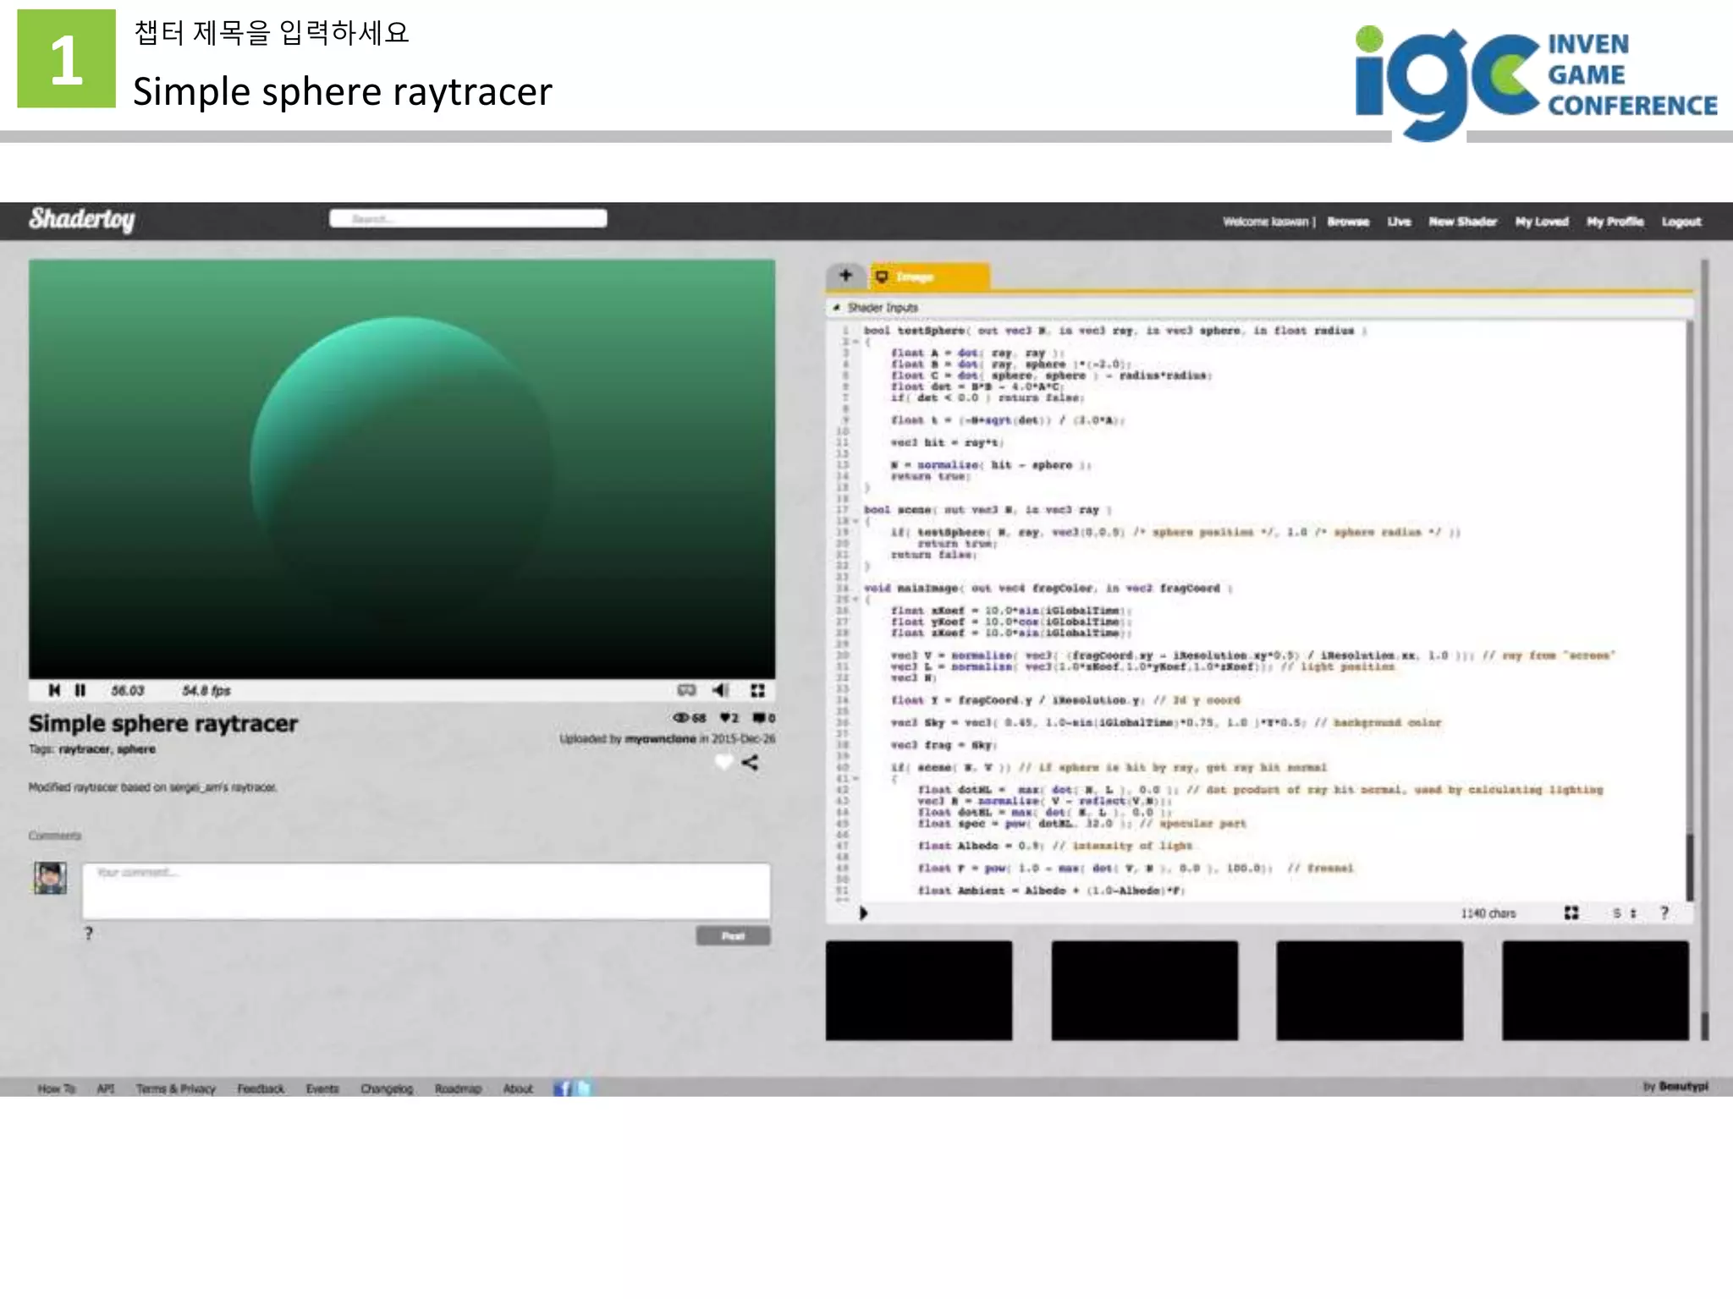The image size is (1733, 1299).
Task: Open Terms & Privacy footer link
Action: pos(176,1088)
